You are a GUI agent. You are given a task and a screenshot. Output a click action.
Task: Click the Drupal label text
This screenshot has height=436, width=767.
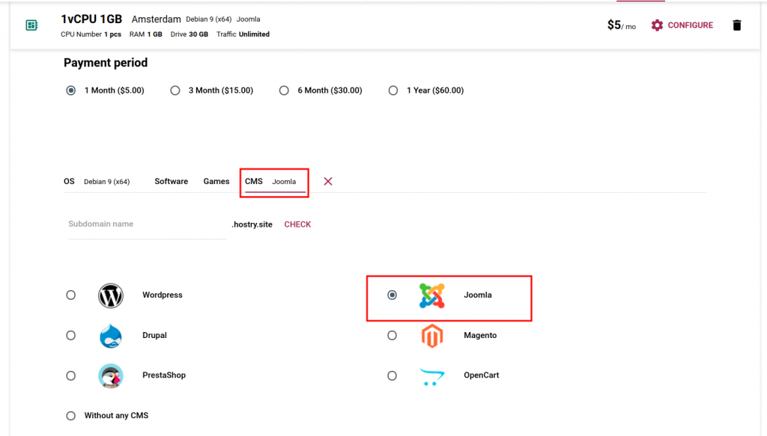[x=154, y=336]
